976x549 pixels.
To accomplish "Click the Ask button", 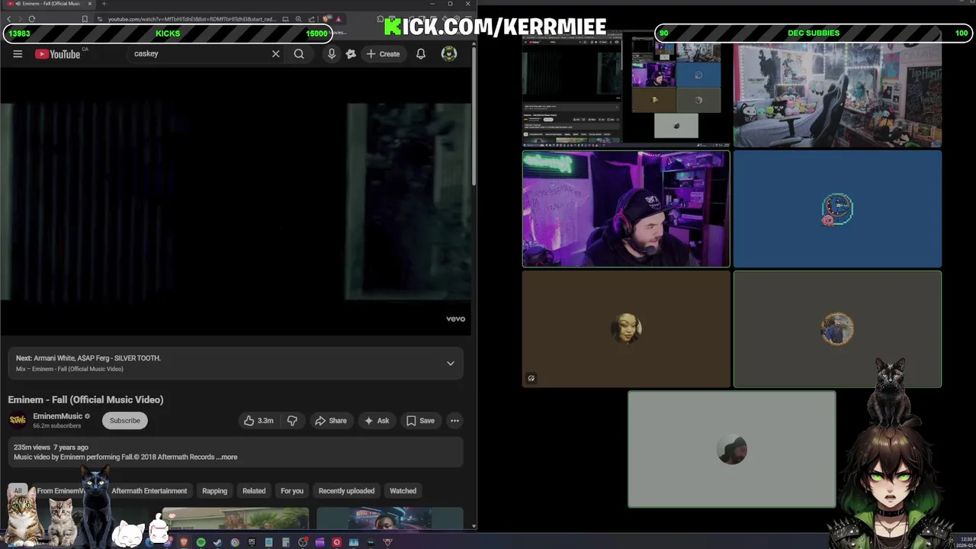I will [377, 420].
